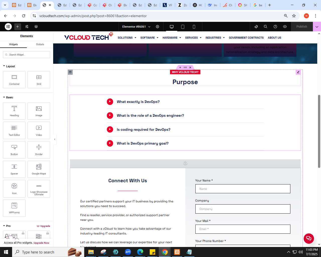Select the WPForms widget

tap(14, 208)
